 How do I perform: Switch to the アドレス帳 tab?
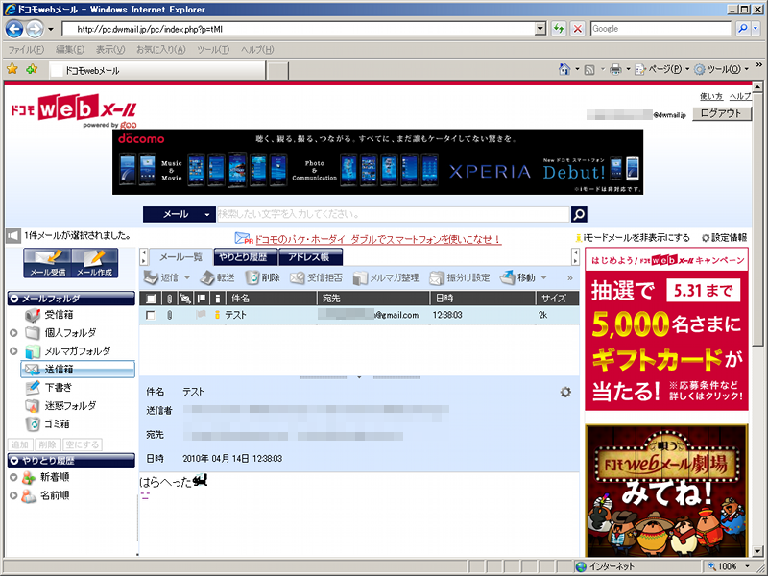309,257
